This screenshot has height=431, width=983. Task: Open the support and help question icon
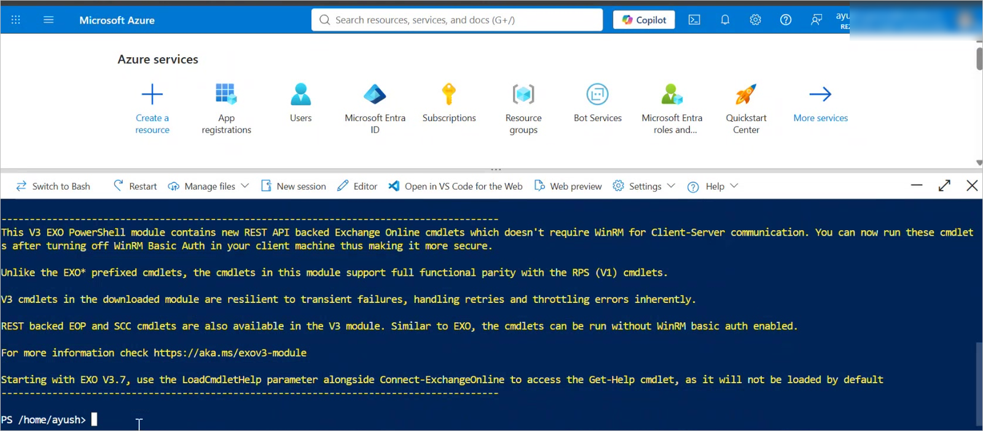786,20
